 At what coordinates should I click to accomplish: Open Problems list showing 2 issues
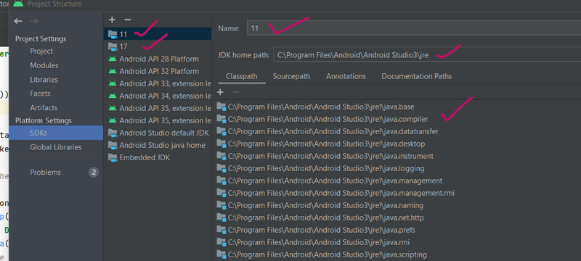[x=45, y=173]
